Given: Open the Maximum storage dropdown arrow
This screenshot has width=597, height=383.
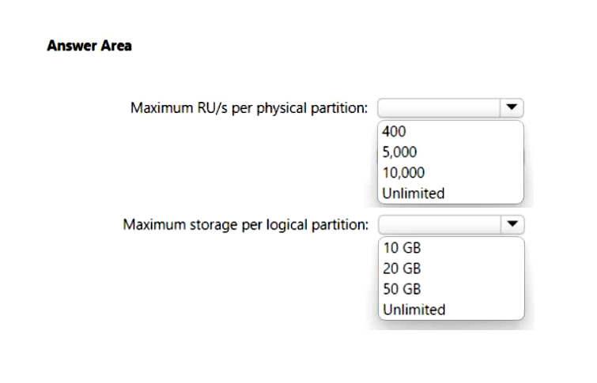Looking at the screenshot, I should tap(512, 224).
